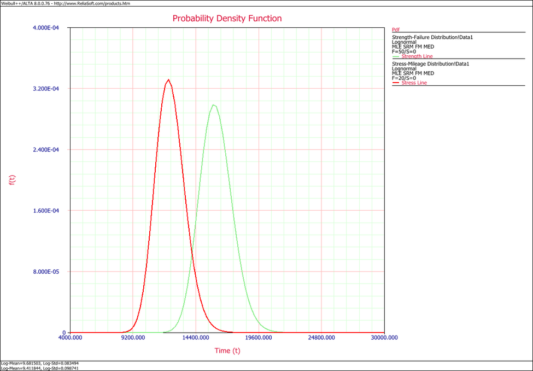The width and height of the screenshot is (533, 371).
Task: Click 'Stress-Mileage Distribution!Data1' legend entry
Action: 430,63
